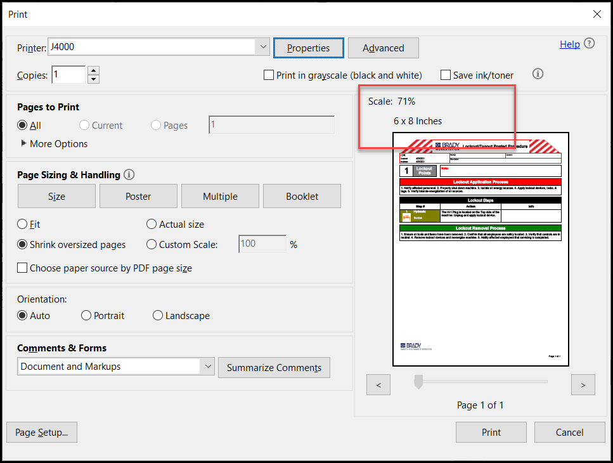
Task: Open the Printer dropdown list
Action: (x=264, y=47)
